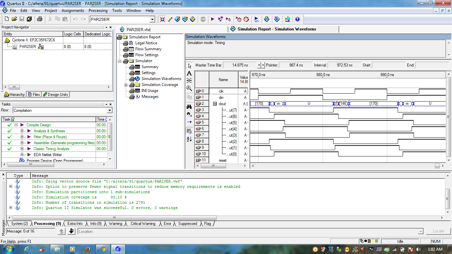Click the Print icon in main toolbar
The width and height of the screenshot is (452, 254).
click(x=39, y=19)
